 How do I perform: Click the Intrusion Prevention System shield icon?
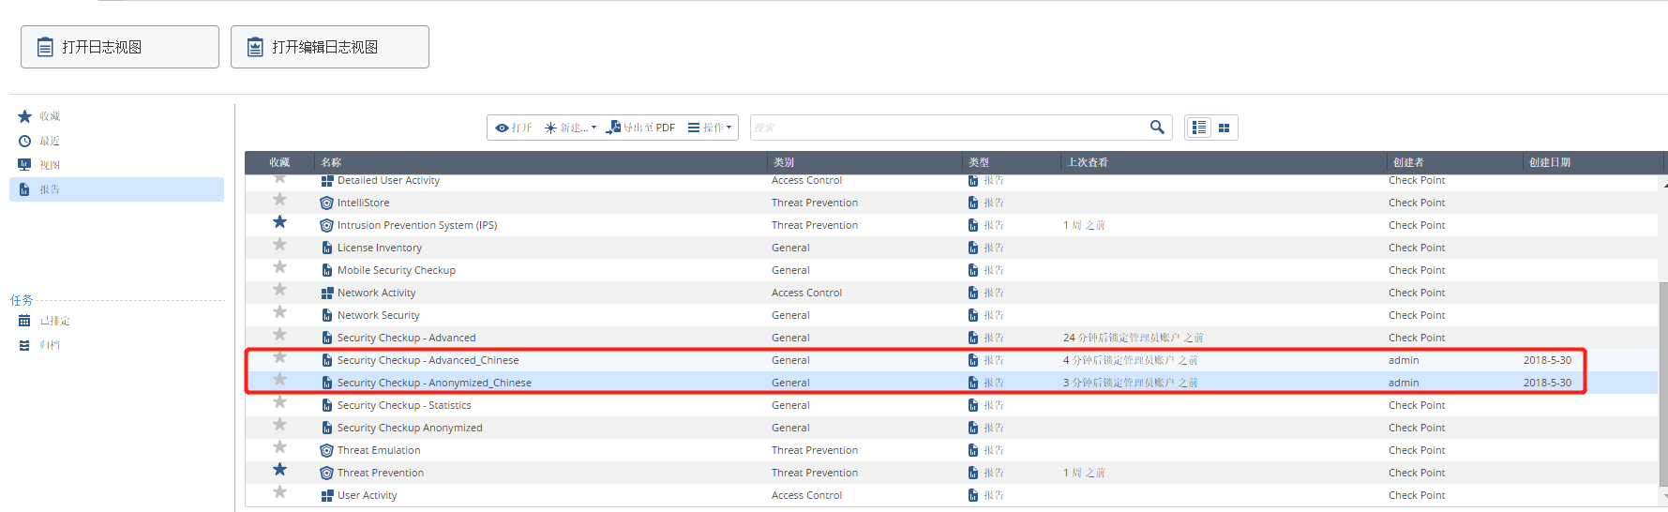pos(326,225)
